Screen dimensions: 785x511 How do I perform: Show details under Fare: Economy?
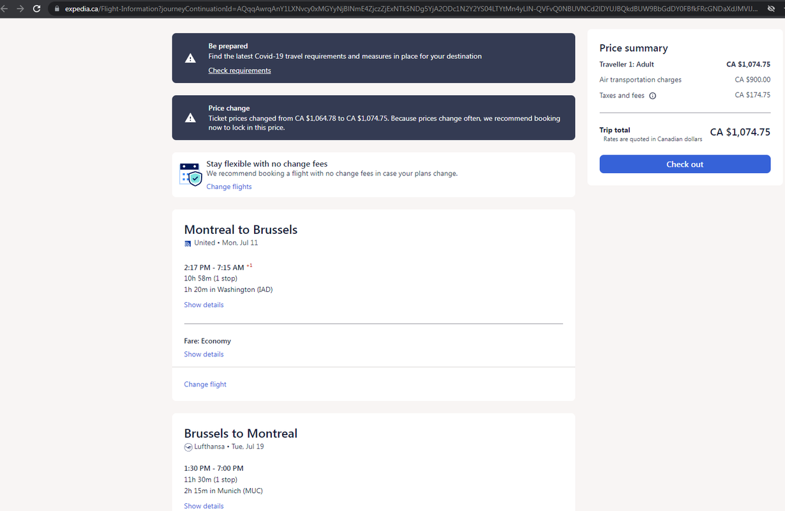click(x=204, y=354)
